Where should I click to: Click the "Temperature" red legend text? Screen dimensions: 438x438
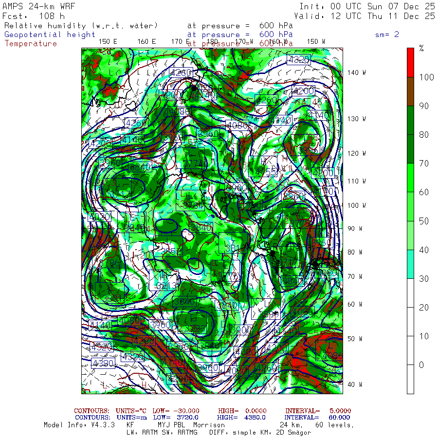[x=31, y=43]
